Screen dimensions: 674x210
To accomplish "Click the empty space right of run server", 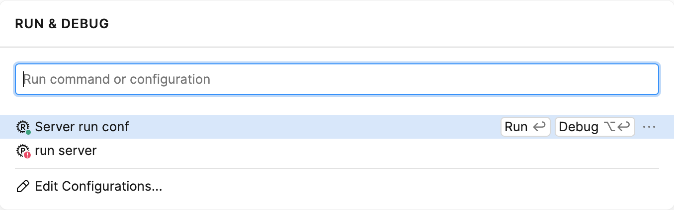I will coord(348,151).
